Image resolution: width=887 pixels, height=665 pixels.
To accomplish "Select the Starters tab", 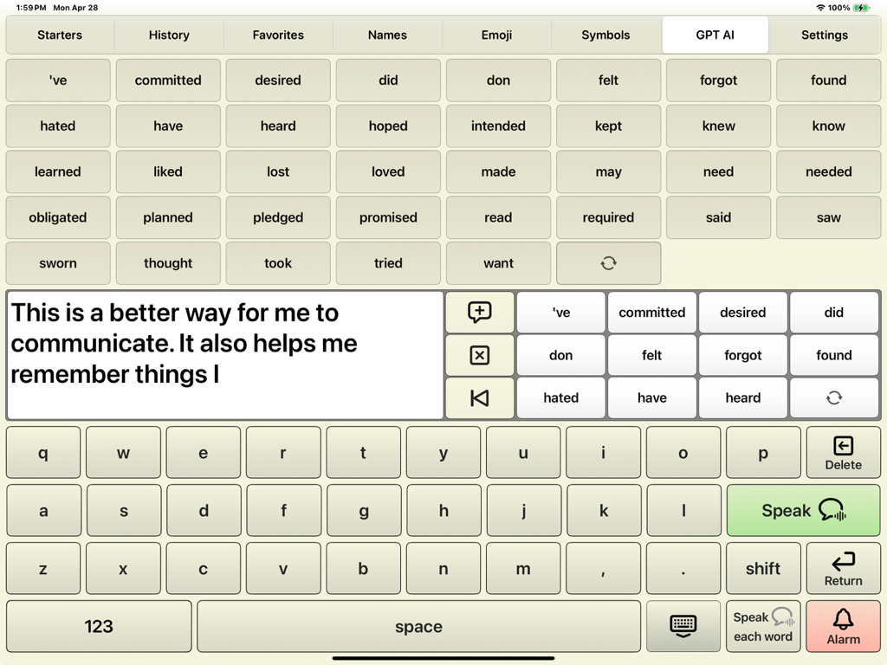I will [59, 36].
